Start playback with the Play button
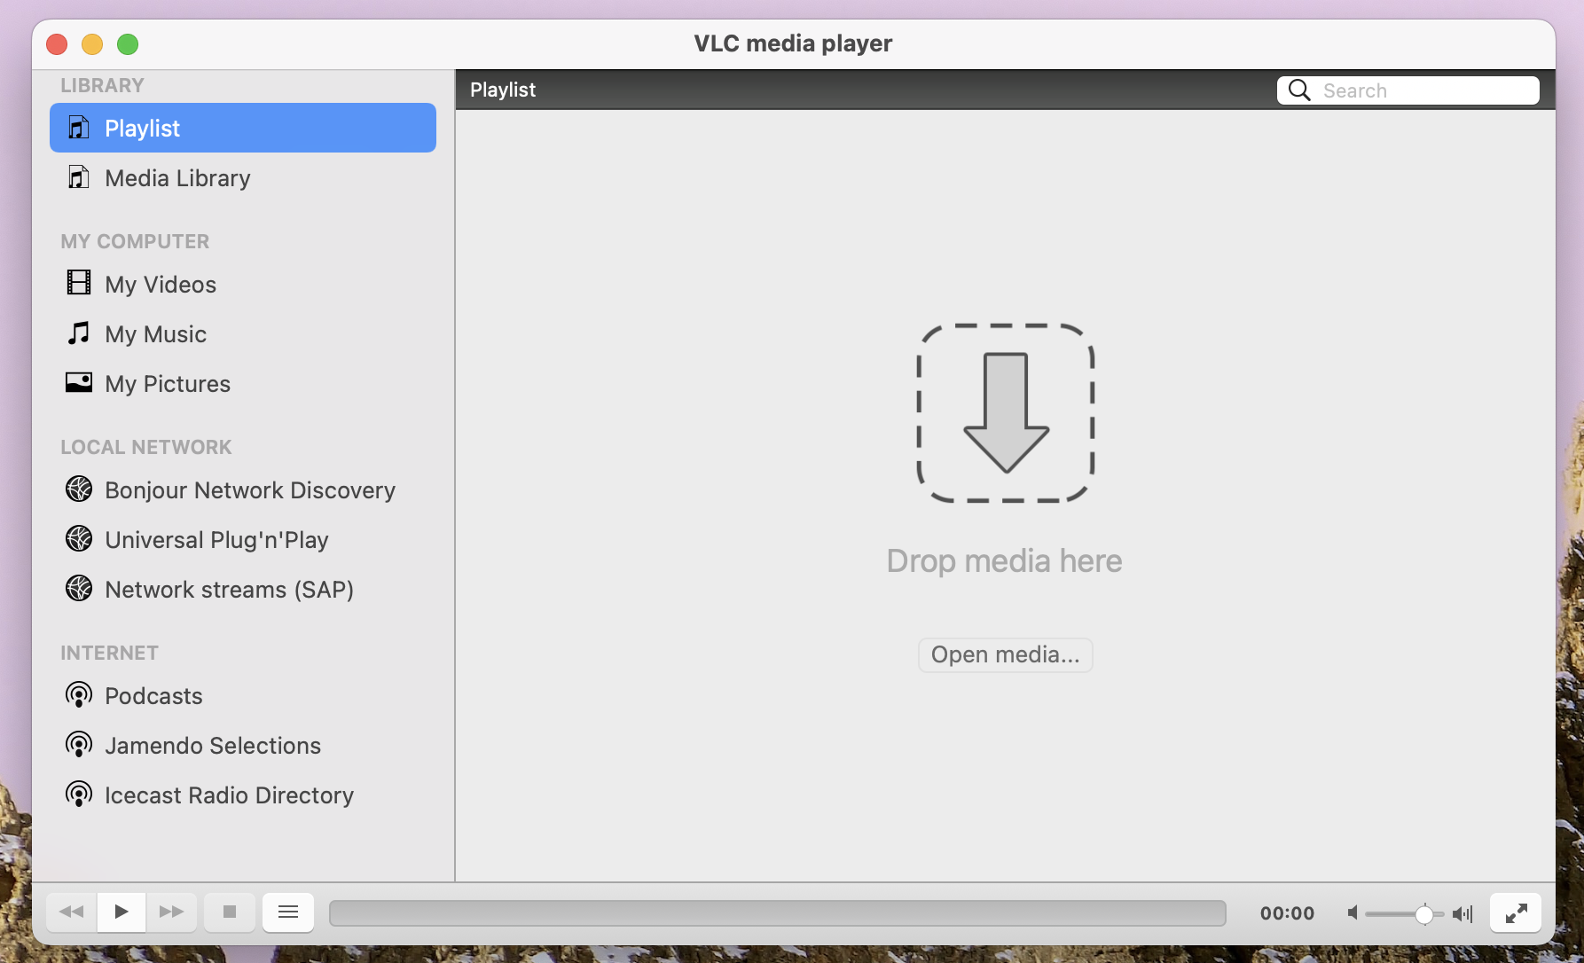 coord(122,912)
